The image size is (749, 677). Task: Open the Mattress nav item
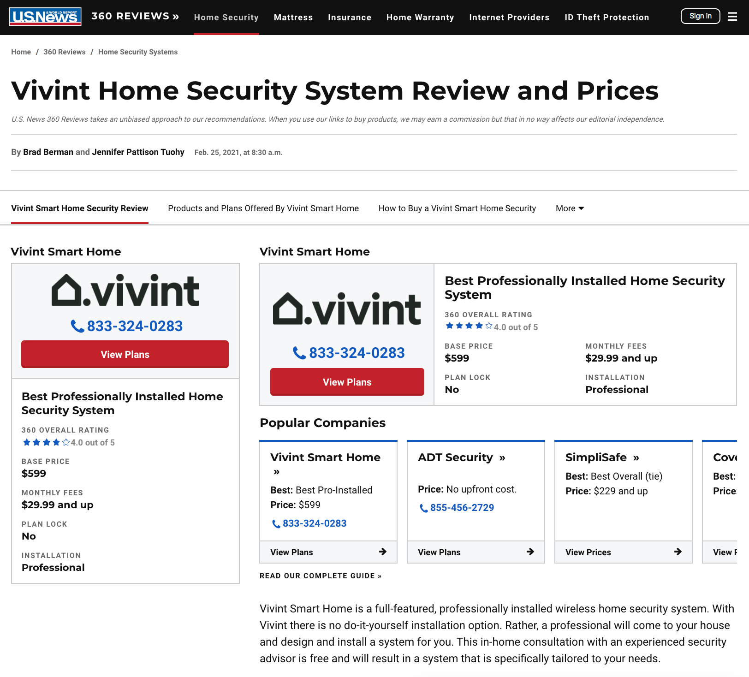point(293,18)
